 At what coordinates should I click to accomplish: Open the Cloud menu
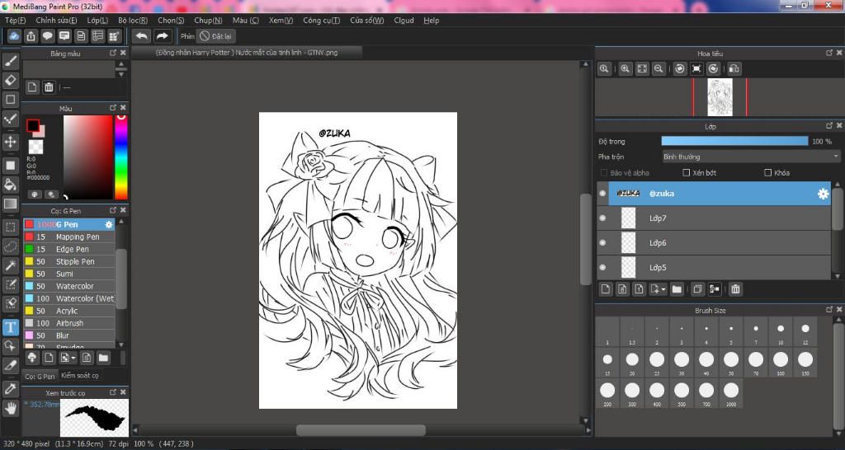(x=404, y=21)
